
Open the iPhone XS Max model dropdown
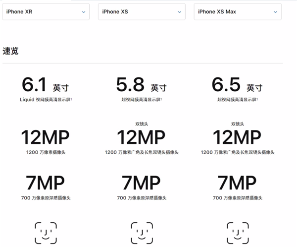pos(238,12)
